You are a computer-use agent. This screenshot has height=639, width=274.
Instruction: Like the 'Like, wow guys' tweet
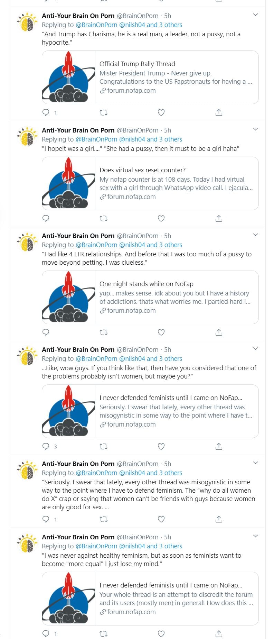161,446
